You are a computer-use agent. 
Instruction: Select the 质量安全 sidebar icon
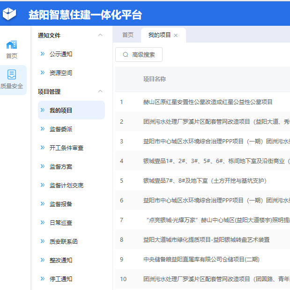(x=12, y=75)
